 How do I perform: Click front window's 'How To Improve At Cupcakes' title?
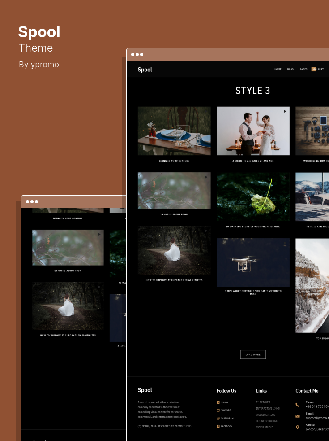pos(174,280)
